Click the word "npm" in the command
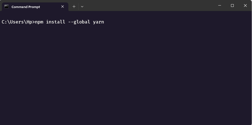This screenshot has height=125, width=252. tap(39, 22)
